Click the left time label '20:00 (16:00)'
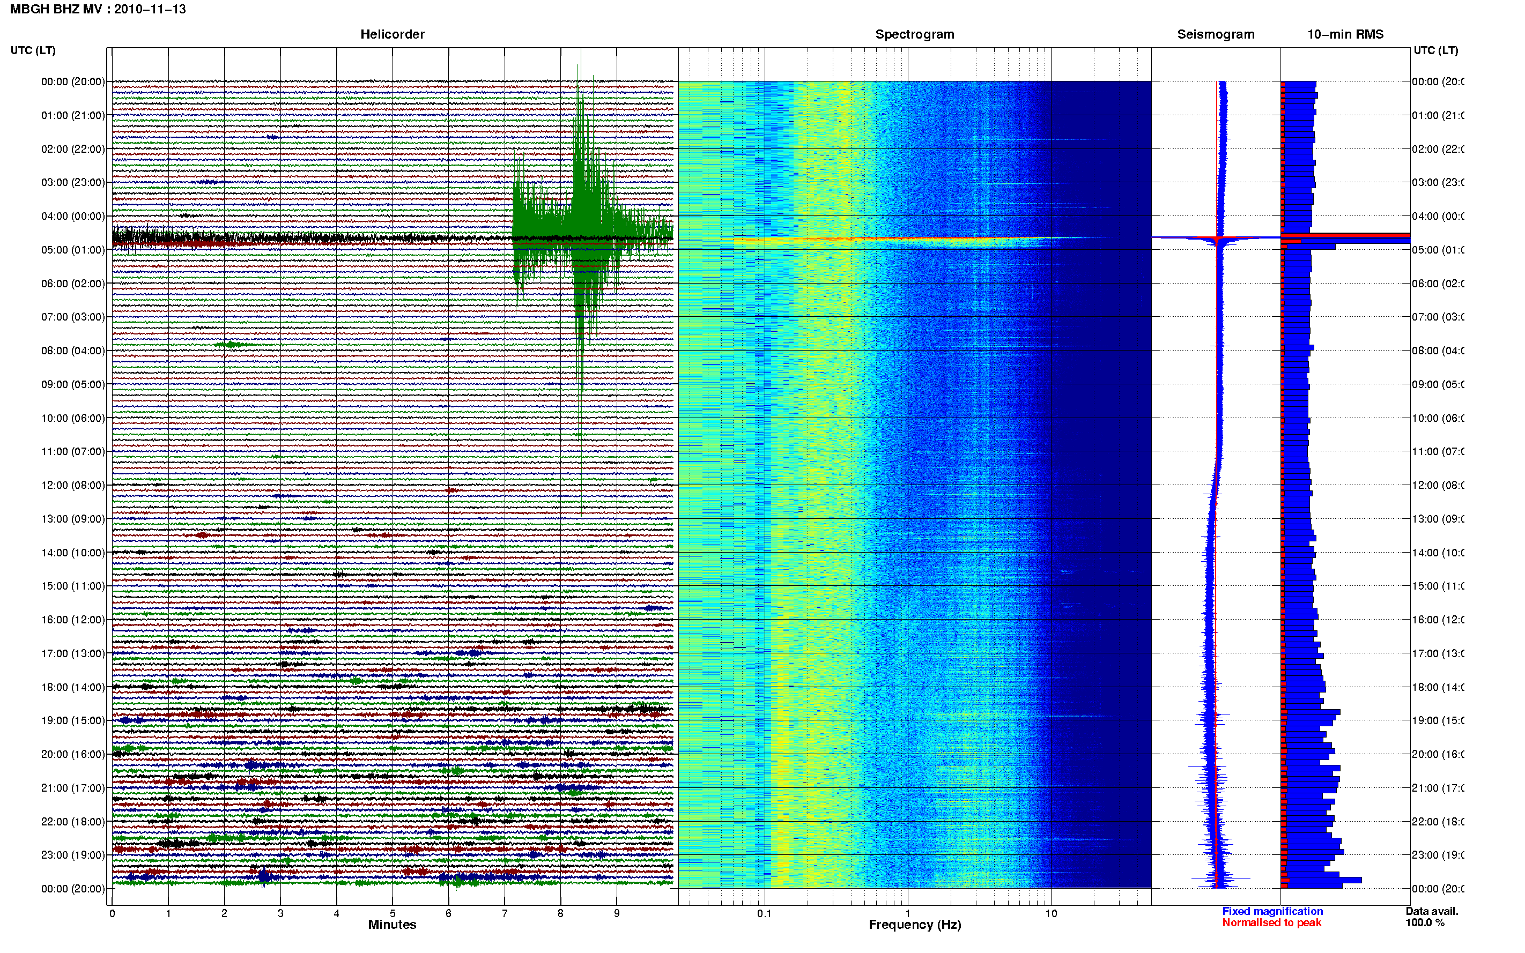The height and width of the screenshot is (953, 1525). 73,754
